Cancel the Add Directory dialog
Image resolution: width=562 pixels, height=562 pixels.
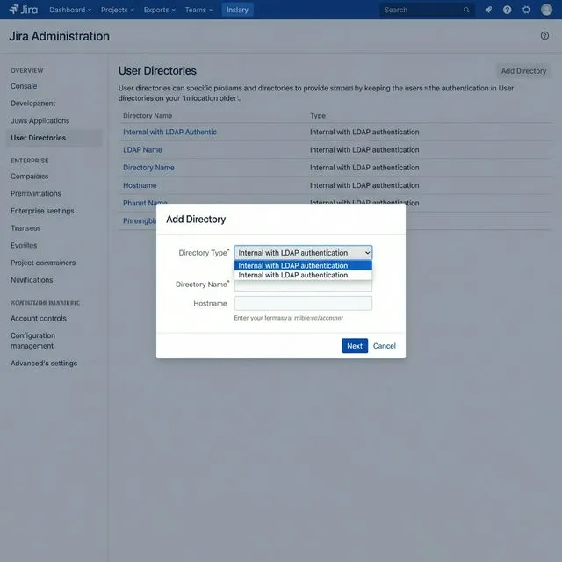(385, 346)
